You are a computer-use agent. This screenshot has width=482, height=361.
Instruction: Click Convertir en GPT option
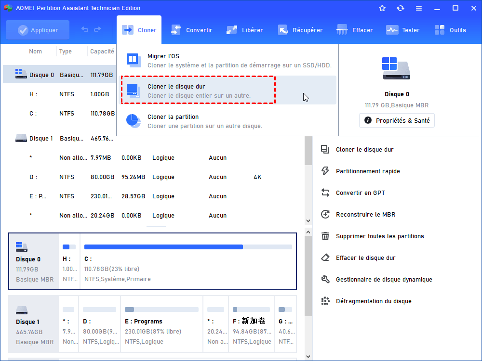pyautogui.click(x=360, y=193)
